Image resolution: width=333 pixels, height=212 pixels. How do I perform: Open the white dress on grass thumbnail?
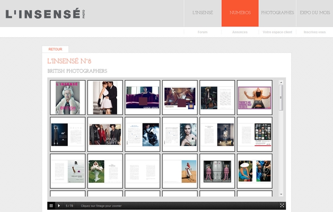pyautogui.click(x=105, y=171)
